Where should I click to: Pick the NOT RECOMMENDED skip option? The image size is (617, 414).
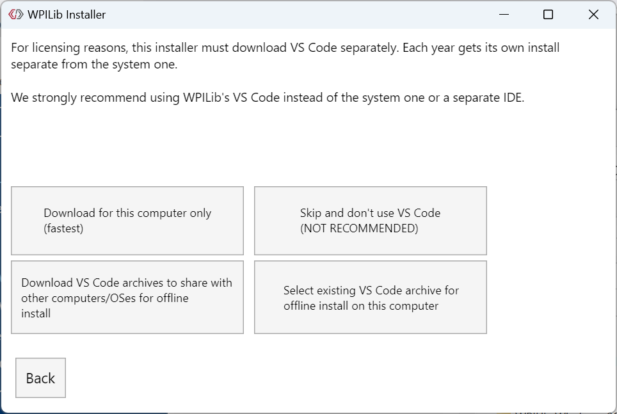pyautogui.click(x=370, y=220)
